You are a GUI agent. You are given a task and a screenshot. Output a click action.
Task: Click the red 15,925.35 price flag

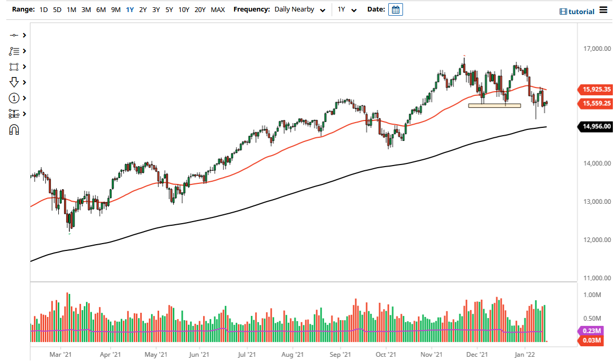(x=595, y=90)
